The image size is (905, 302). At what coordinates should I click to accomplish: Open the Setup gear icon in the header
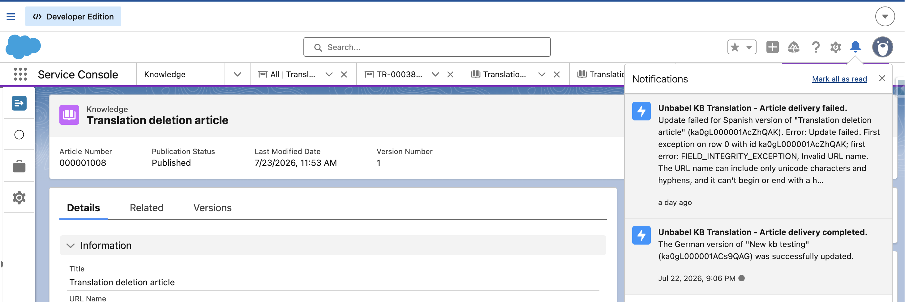tap(835, 47)
